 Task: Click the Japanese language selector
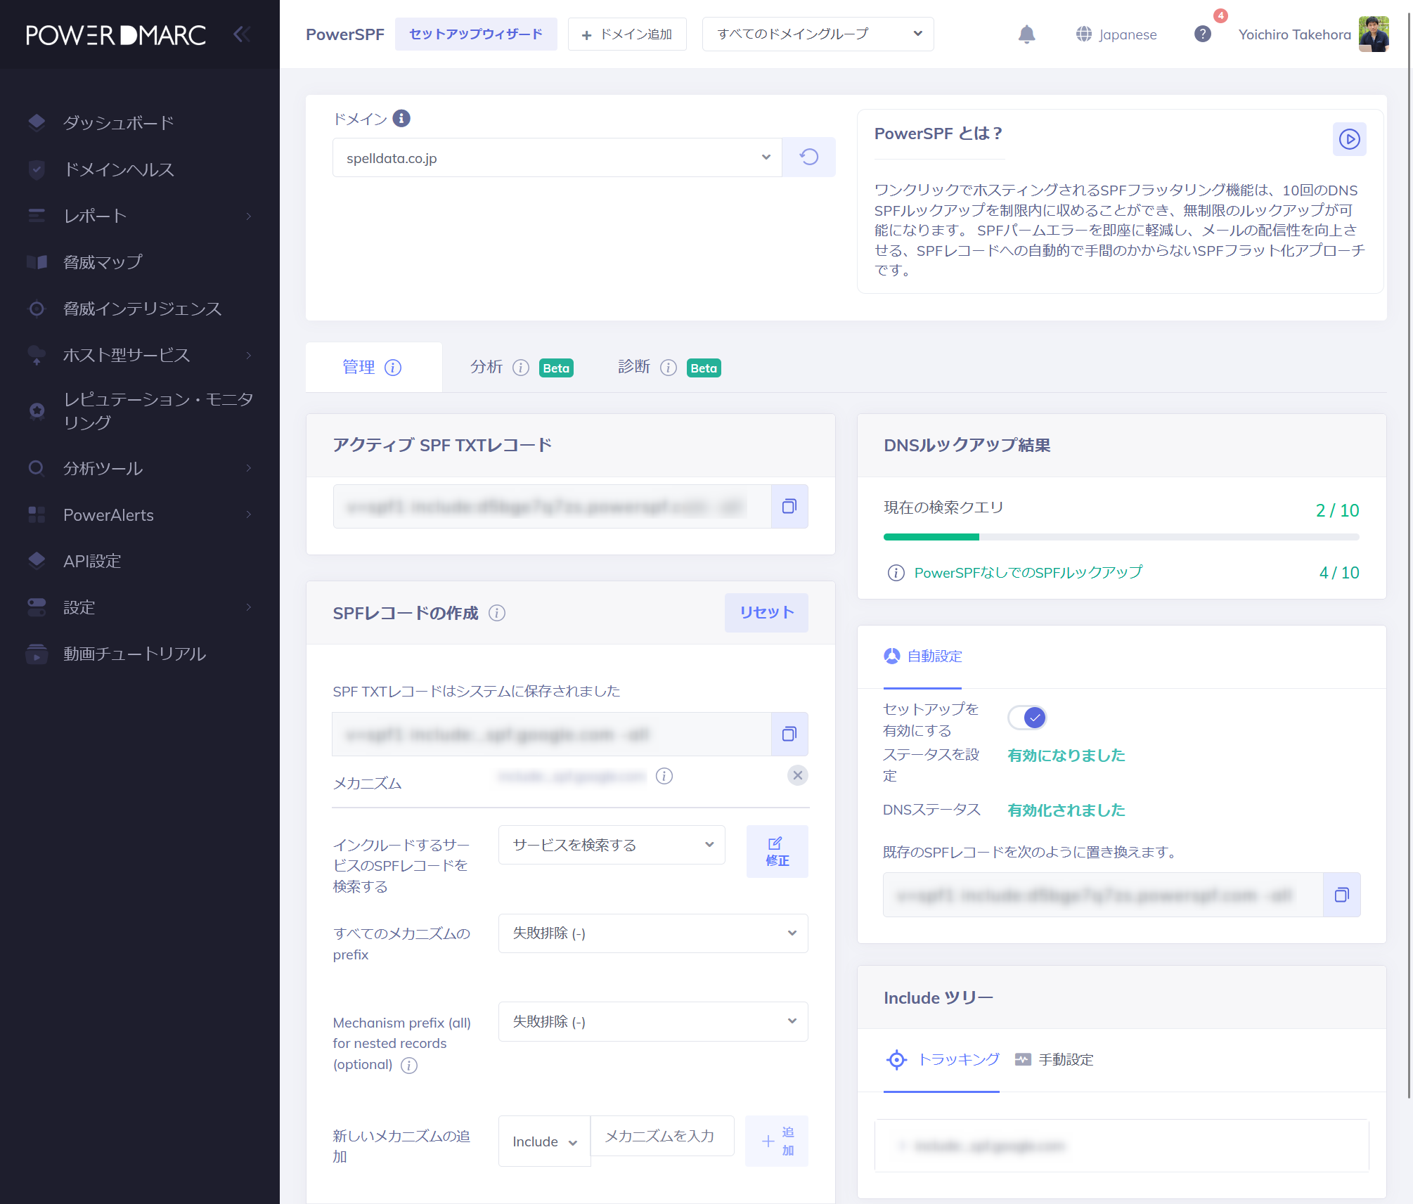click(1116, 34)
